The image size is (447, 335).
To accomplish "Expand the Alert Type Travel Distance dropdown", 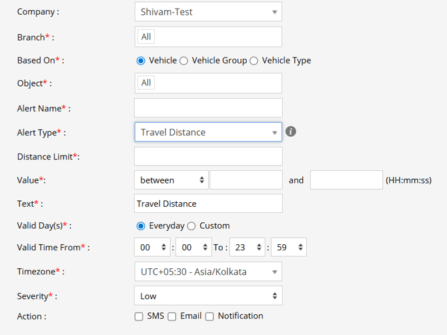I will point(207,132).
